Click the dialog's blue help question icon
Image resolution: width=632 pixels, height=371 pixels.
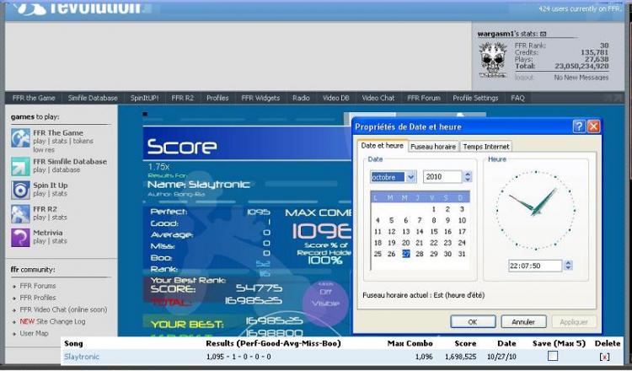tap(579, 126)
